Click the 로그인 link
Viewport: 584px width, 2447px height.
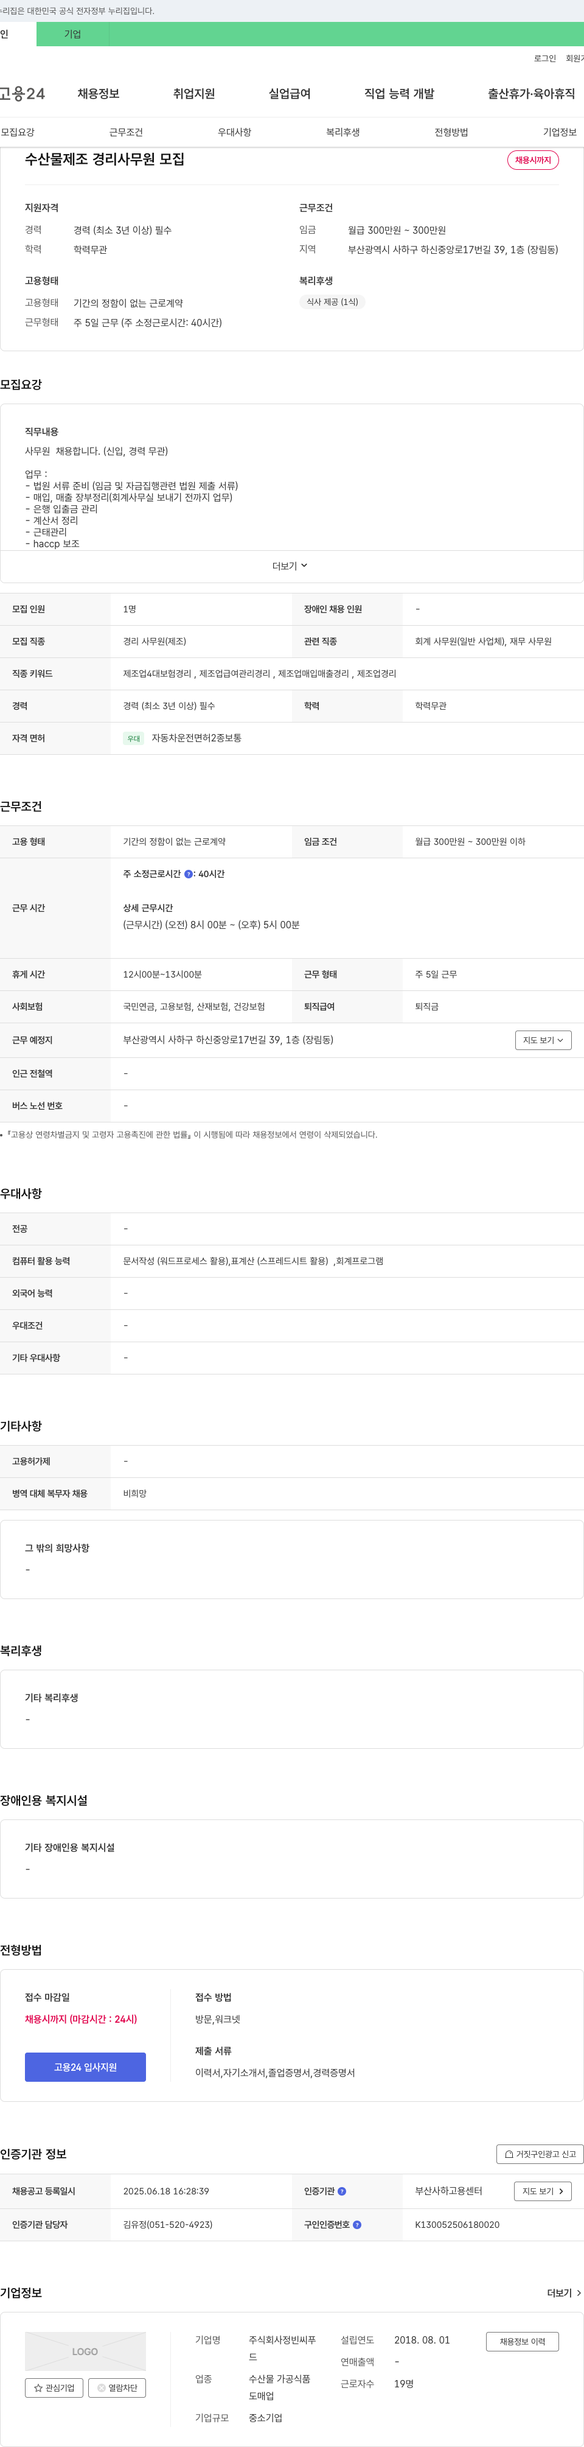(x=545, y=59)
